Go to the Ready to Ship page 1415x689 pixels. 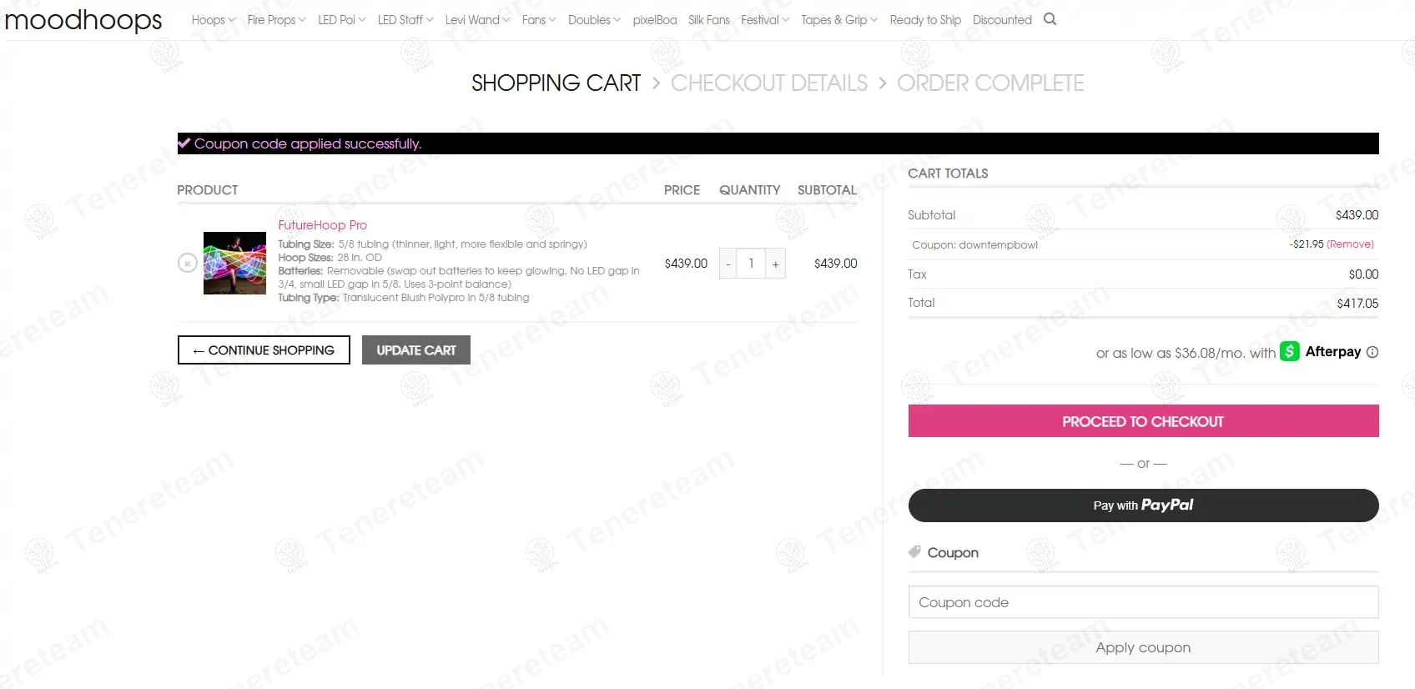[x=925, y=20]
